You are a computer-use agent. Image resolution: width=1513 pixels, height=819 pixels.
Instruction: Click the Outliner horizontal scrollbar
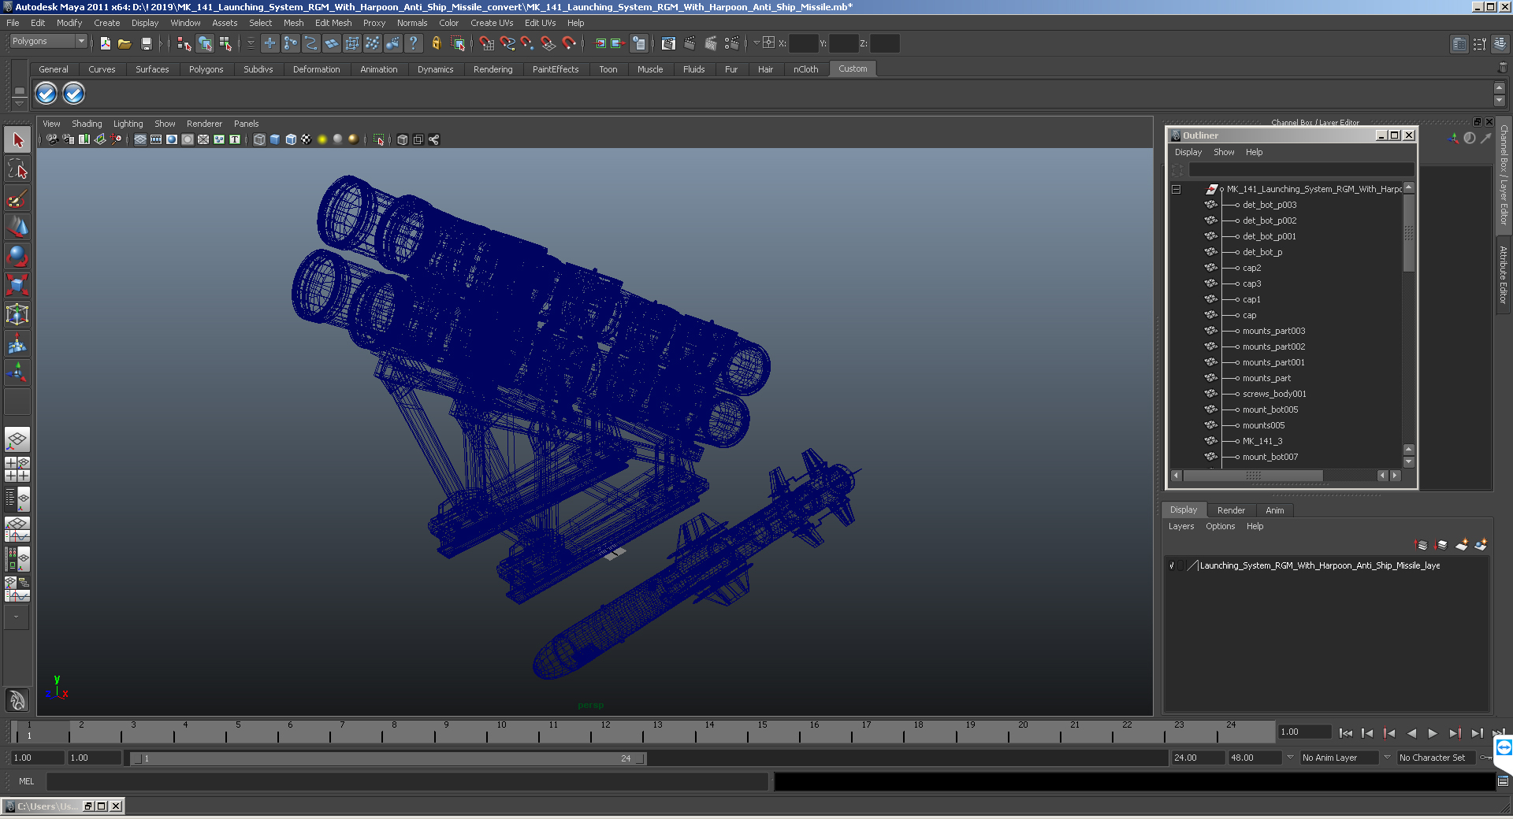click(x=1253, y=476)
